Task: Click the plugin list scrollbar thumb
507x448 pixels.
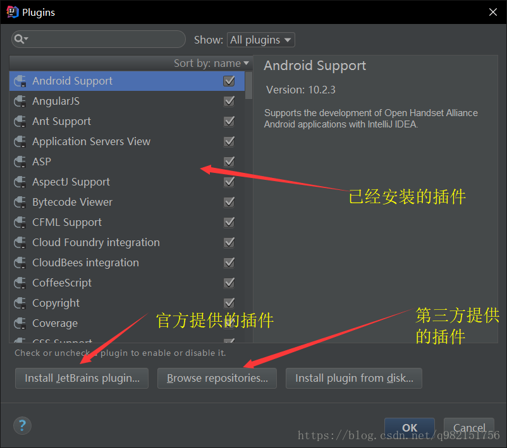Action: pyautogui.click(x=248, y=85)
